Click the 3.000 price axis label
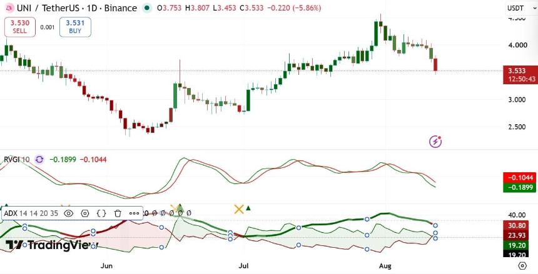The height and width of the screenshot is (274, 538). pyautogui.click(x=517, y=100)
